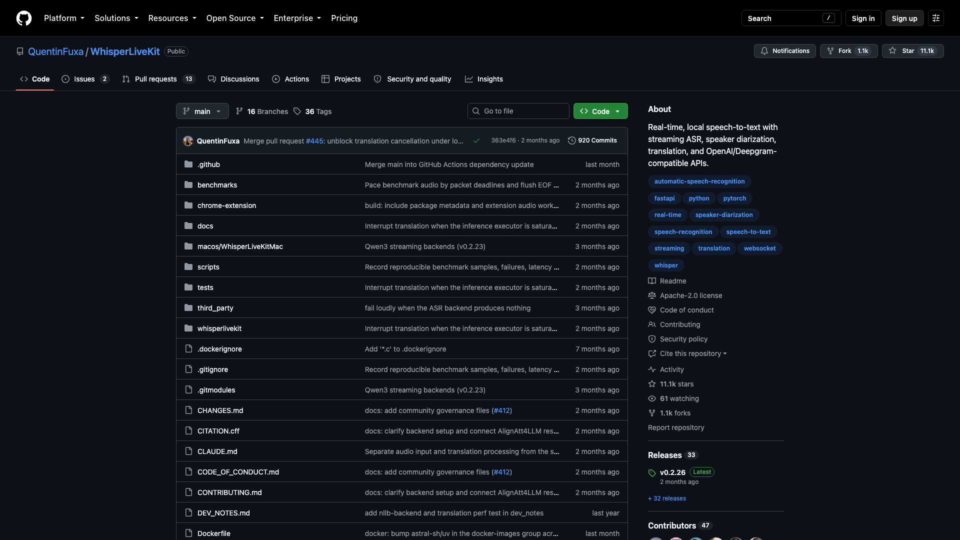The width and height of the screenshot is (960, 540).
Task: Fork the repository via Fork button
Action: (x=849, y=51)
